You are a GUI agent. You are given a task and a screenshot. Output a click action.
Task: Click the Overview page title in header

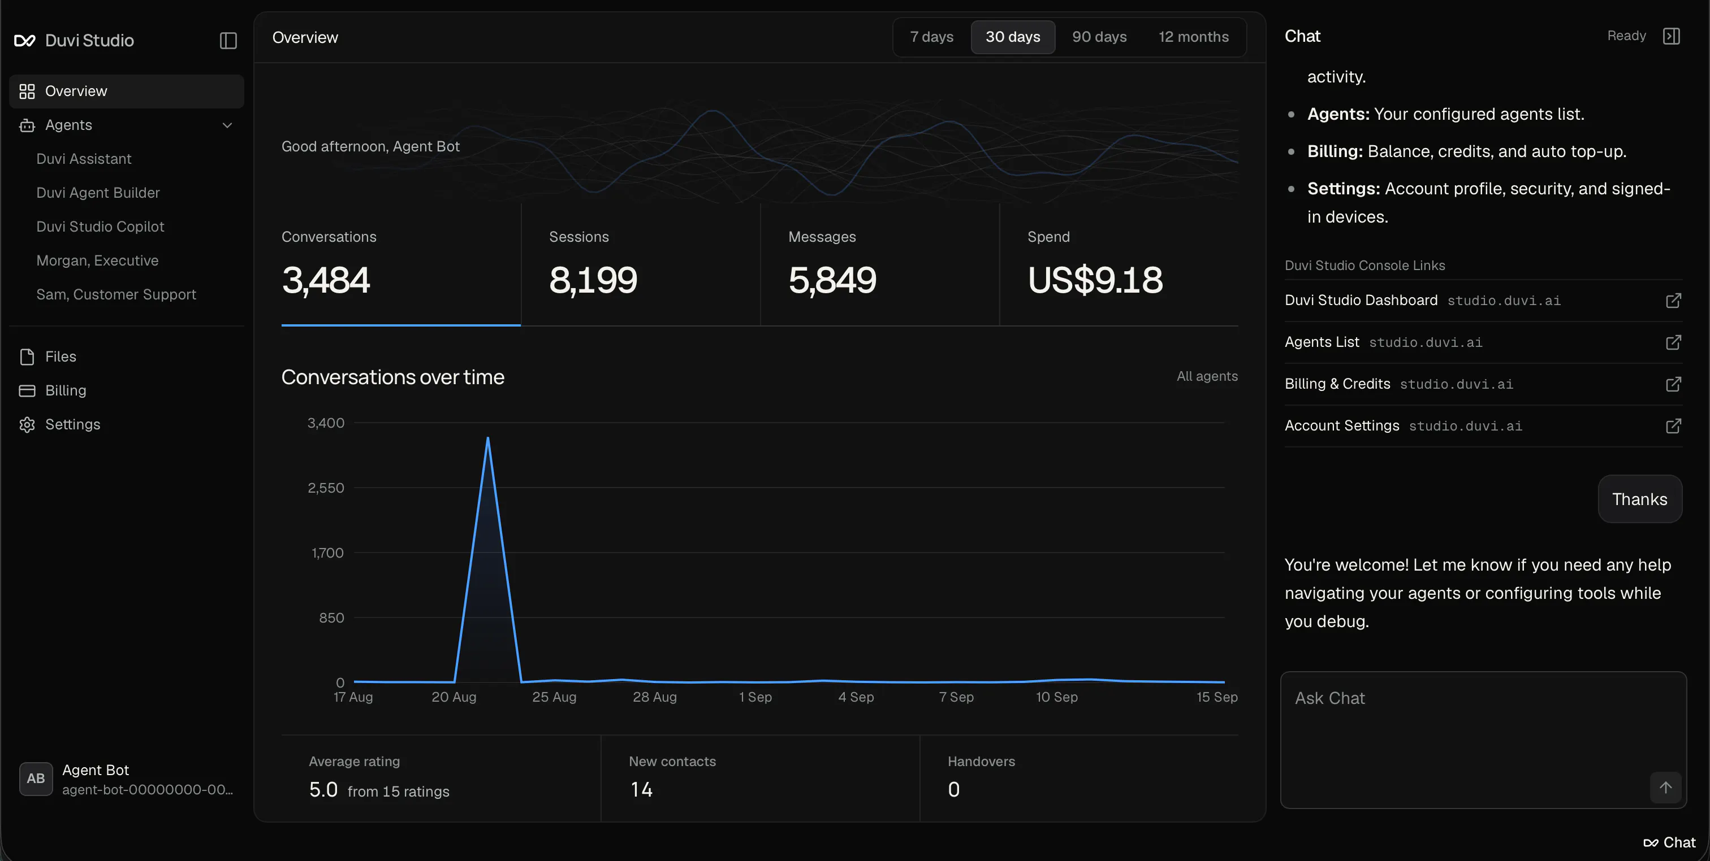pyautogui.click(x=305, y=37)
